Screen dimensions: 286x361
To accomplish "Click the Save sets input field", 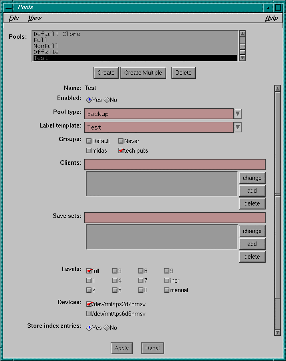I will click(x=175, y=217).
